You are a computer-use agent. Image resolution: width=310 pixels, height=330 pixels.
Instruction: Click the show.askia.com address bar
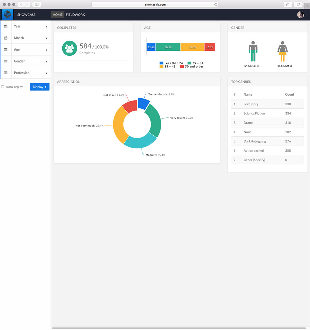(155, 5)
